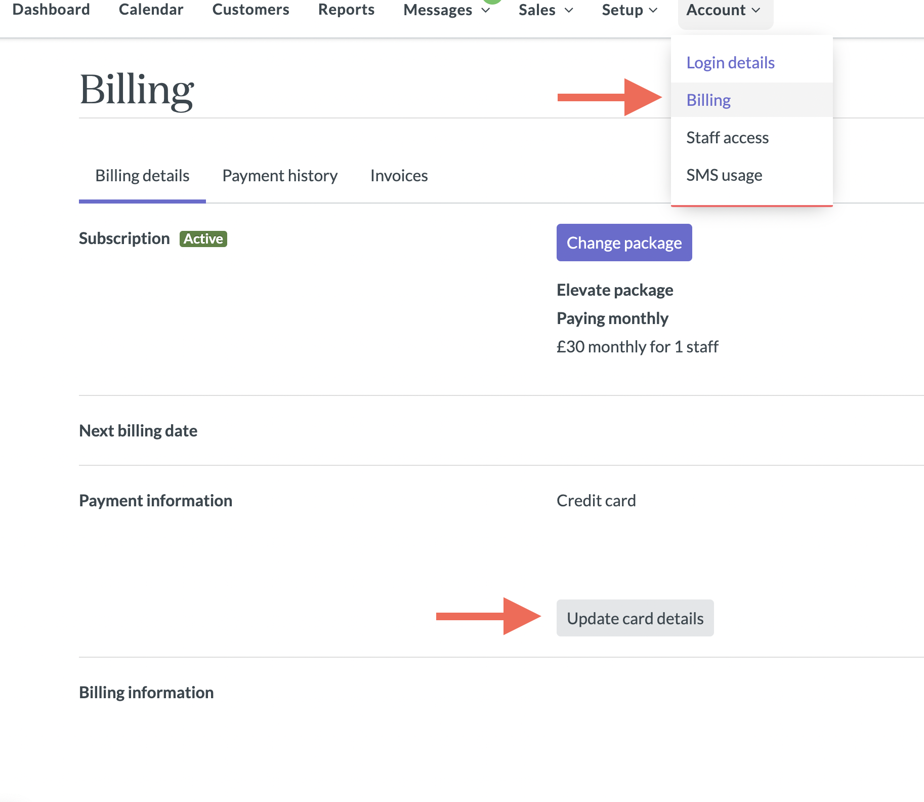924x802 pixels.
Task: Click the Change package button
Action: point(624,243)
